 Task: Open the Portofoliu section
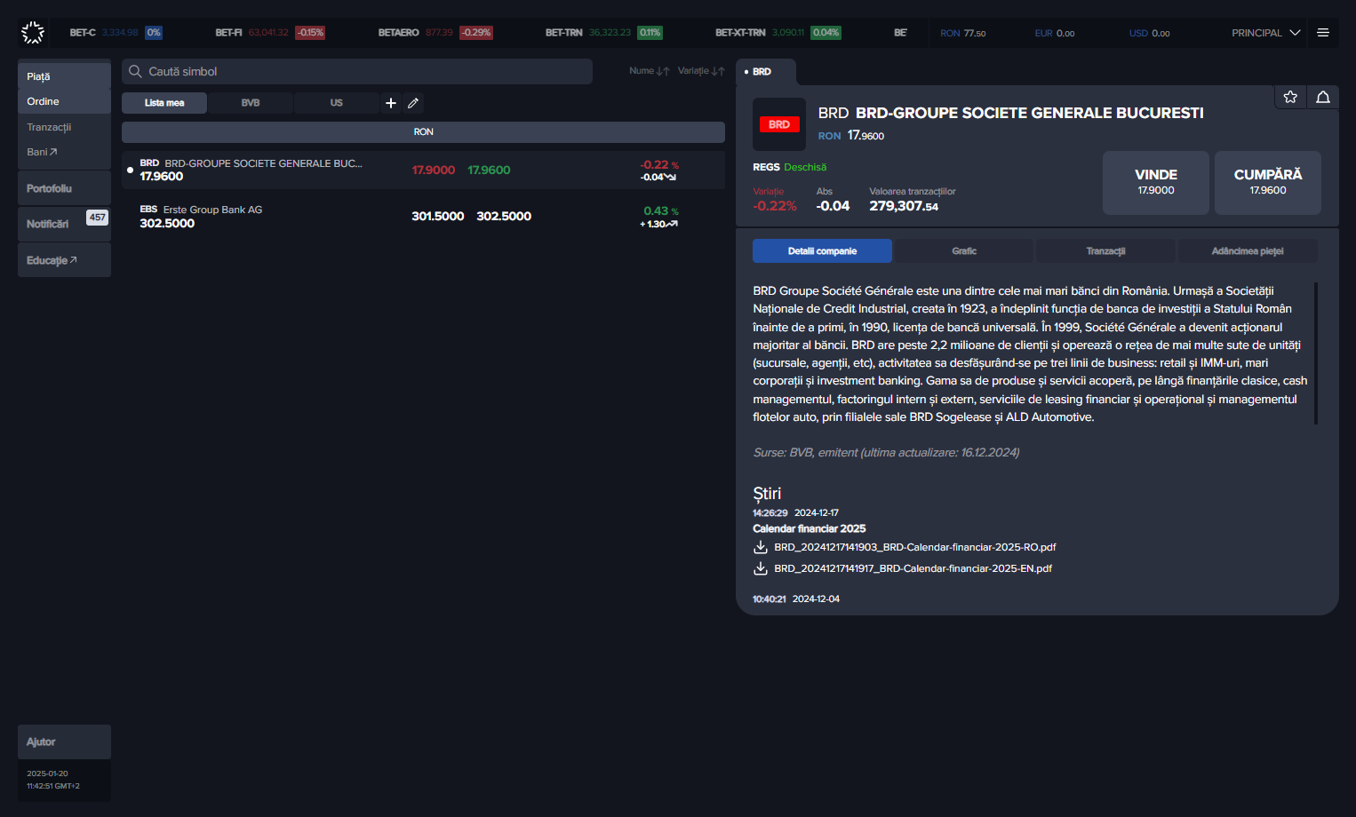coord(64,188)
